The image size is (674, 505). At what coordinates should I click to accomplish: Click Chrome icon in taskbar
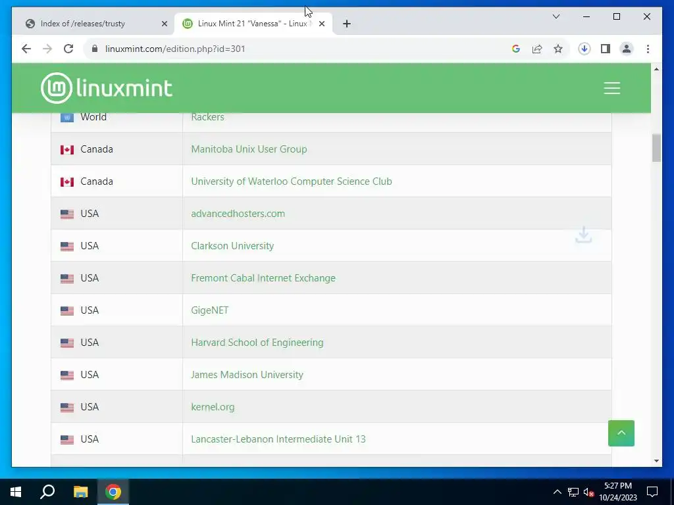tap(113, 492)
